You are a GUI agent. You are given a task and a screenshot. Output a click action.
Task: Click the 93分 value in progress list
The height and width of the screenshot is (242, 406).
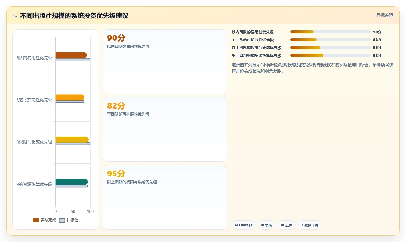(377, 55)
